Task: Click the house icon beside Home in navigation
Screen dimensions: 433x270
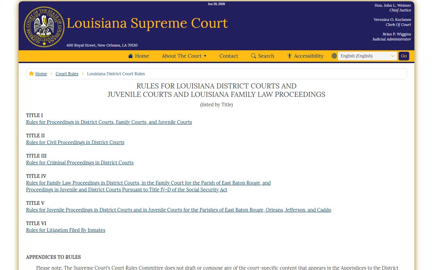Action: (131, 56)
